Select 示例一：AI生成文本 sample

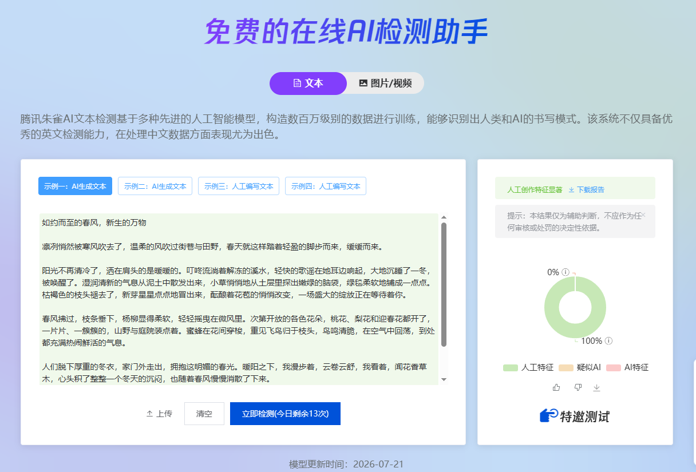(x=75, y=186)
